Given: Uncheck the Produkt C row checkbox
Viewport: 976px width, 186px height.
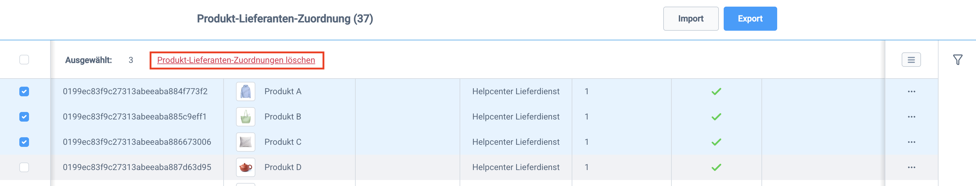Looking at the screenshot, I should click(24, 142).
